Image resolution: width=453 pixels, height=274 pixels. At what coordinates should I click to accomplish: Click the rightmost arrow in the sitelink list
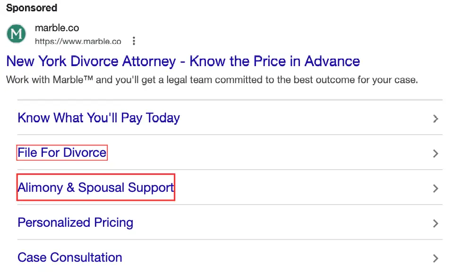(435, 258)
